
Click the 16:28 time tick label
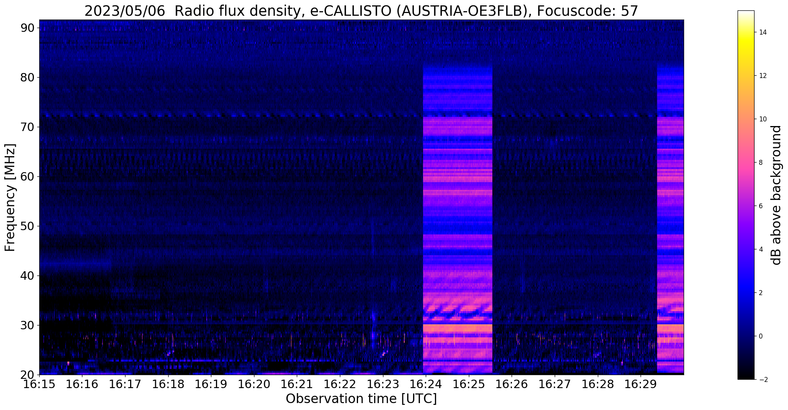598,384
